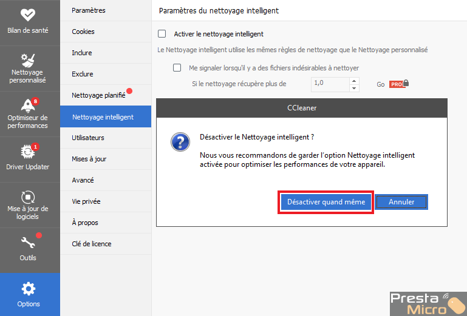Open the Outils wrench icon
The height and width of the screenshot is (316, 467).
click(x=28, y=243)
